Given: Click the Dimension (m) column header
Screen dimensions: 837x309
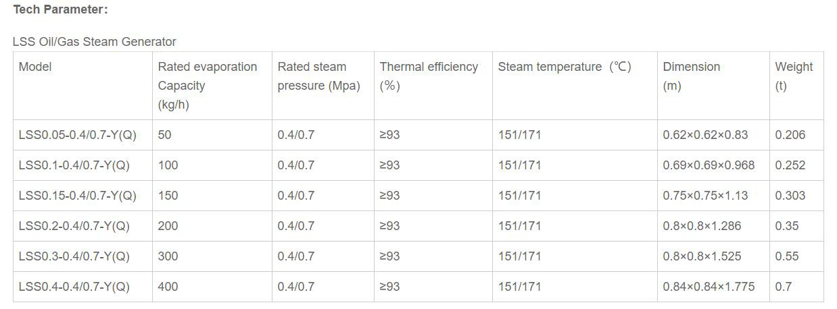Looking at the screenshot, I should [x=691, y=76].
